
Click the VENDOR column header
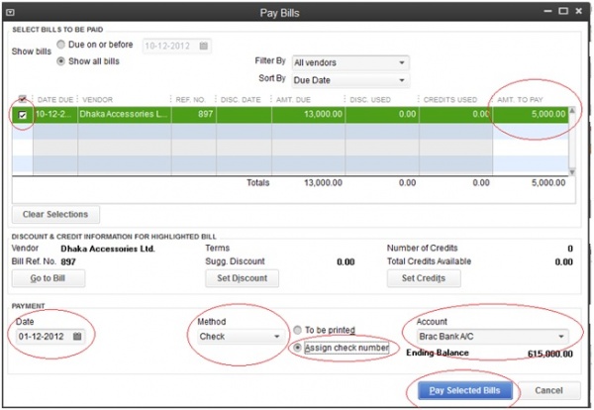125,100
